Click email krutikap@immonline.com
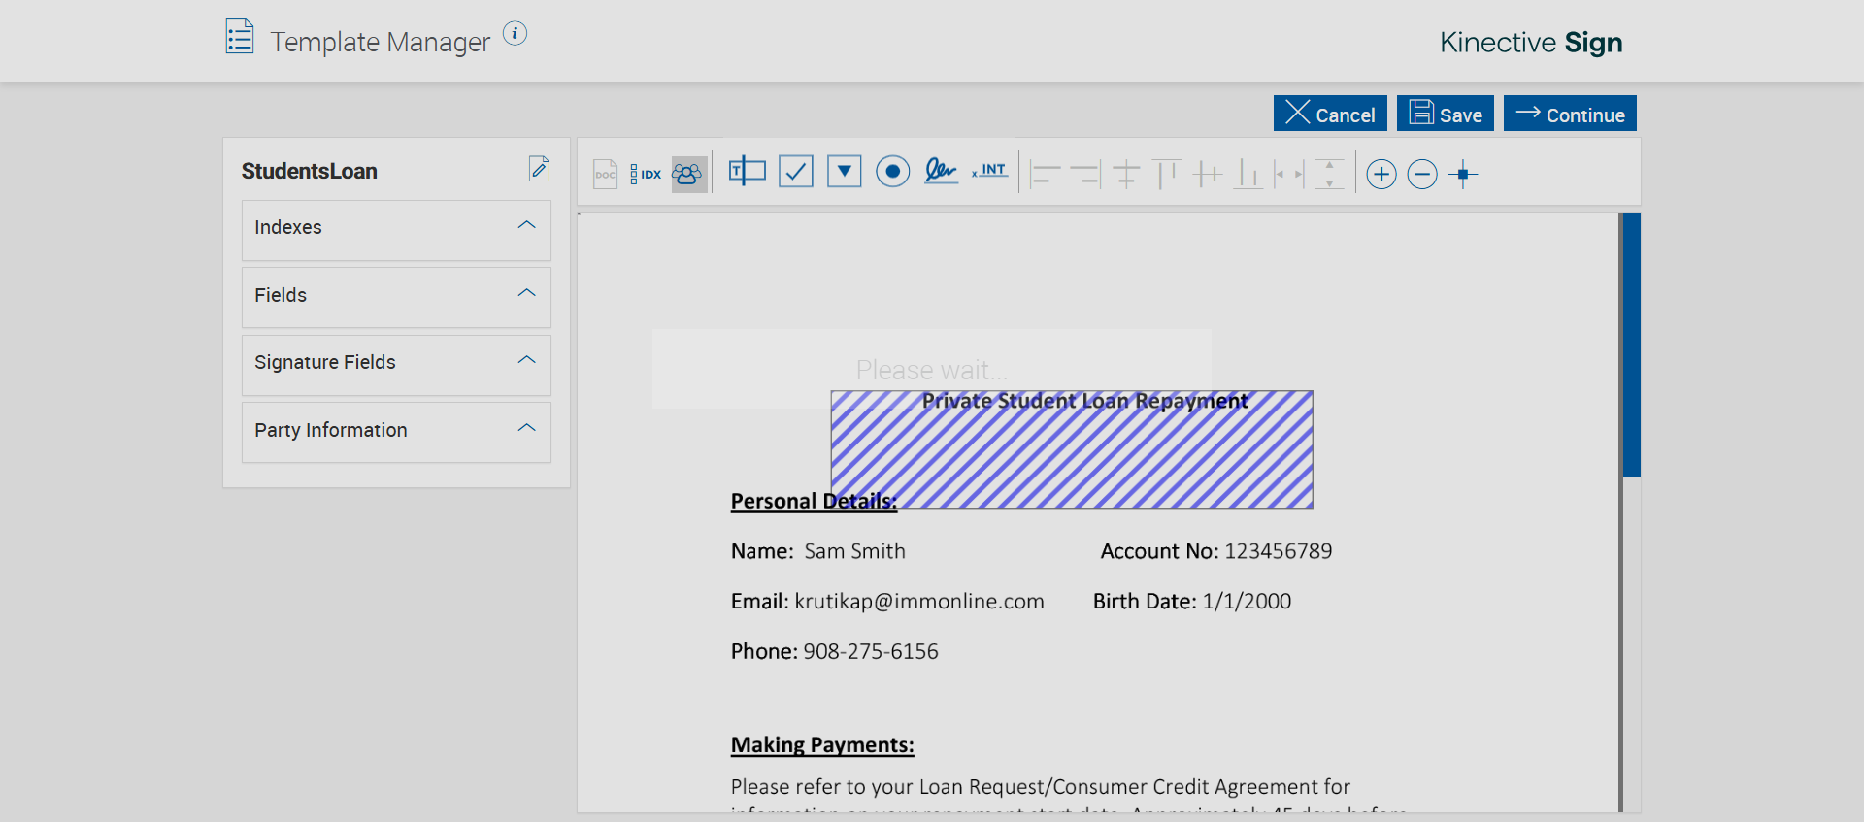This screenshot has height=822, width=1864. [919, 602]
